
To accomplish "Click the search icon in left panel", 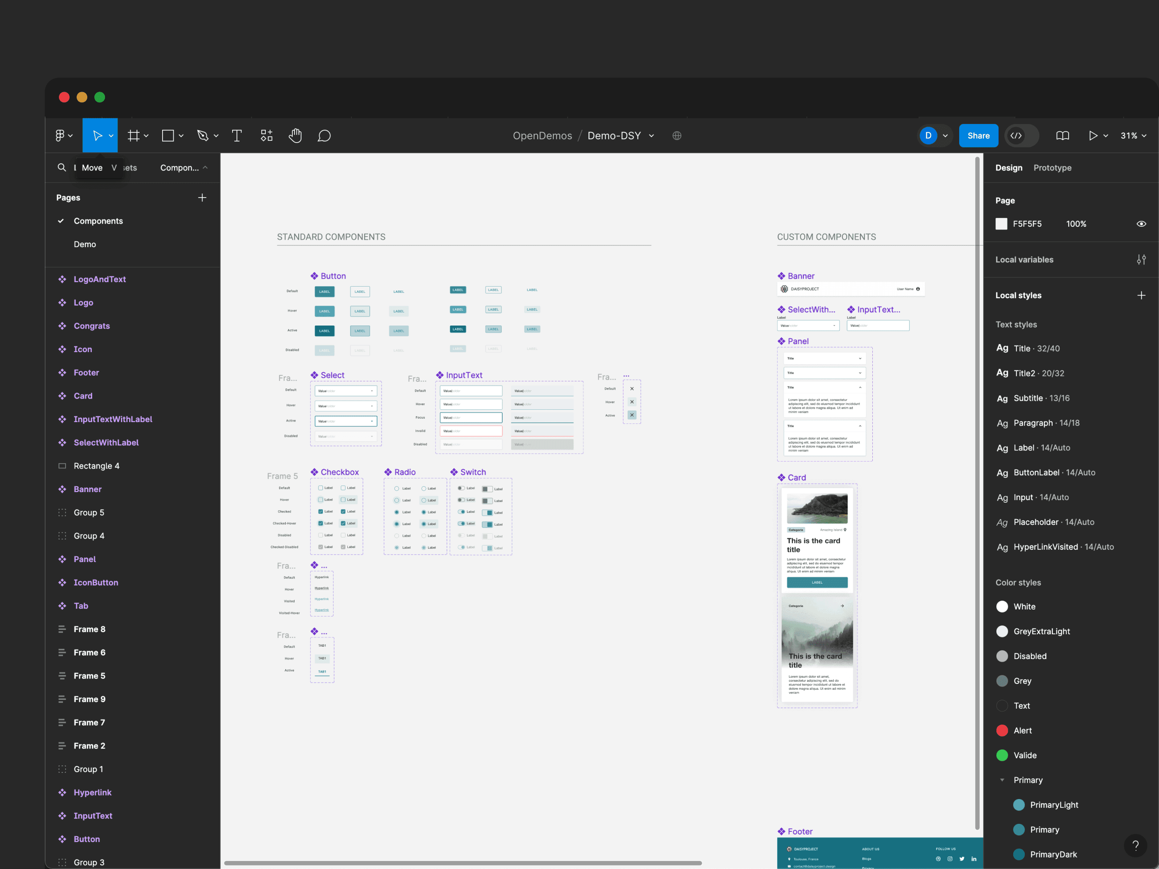I will pyautogui.click(x=62, y=167).
